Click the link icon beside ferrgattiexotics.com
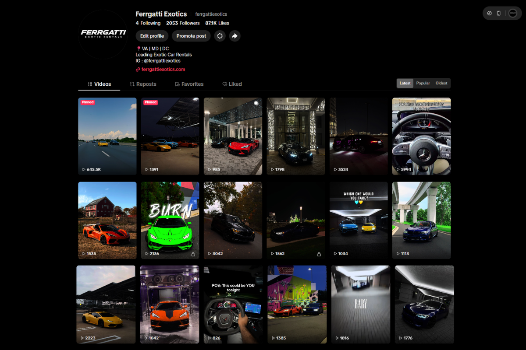This screenshot has width=526, height=350. tap(138, 70)
